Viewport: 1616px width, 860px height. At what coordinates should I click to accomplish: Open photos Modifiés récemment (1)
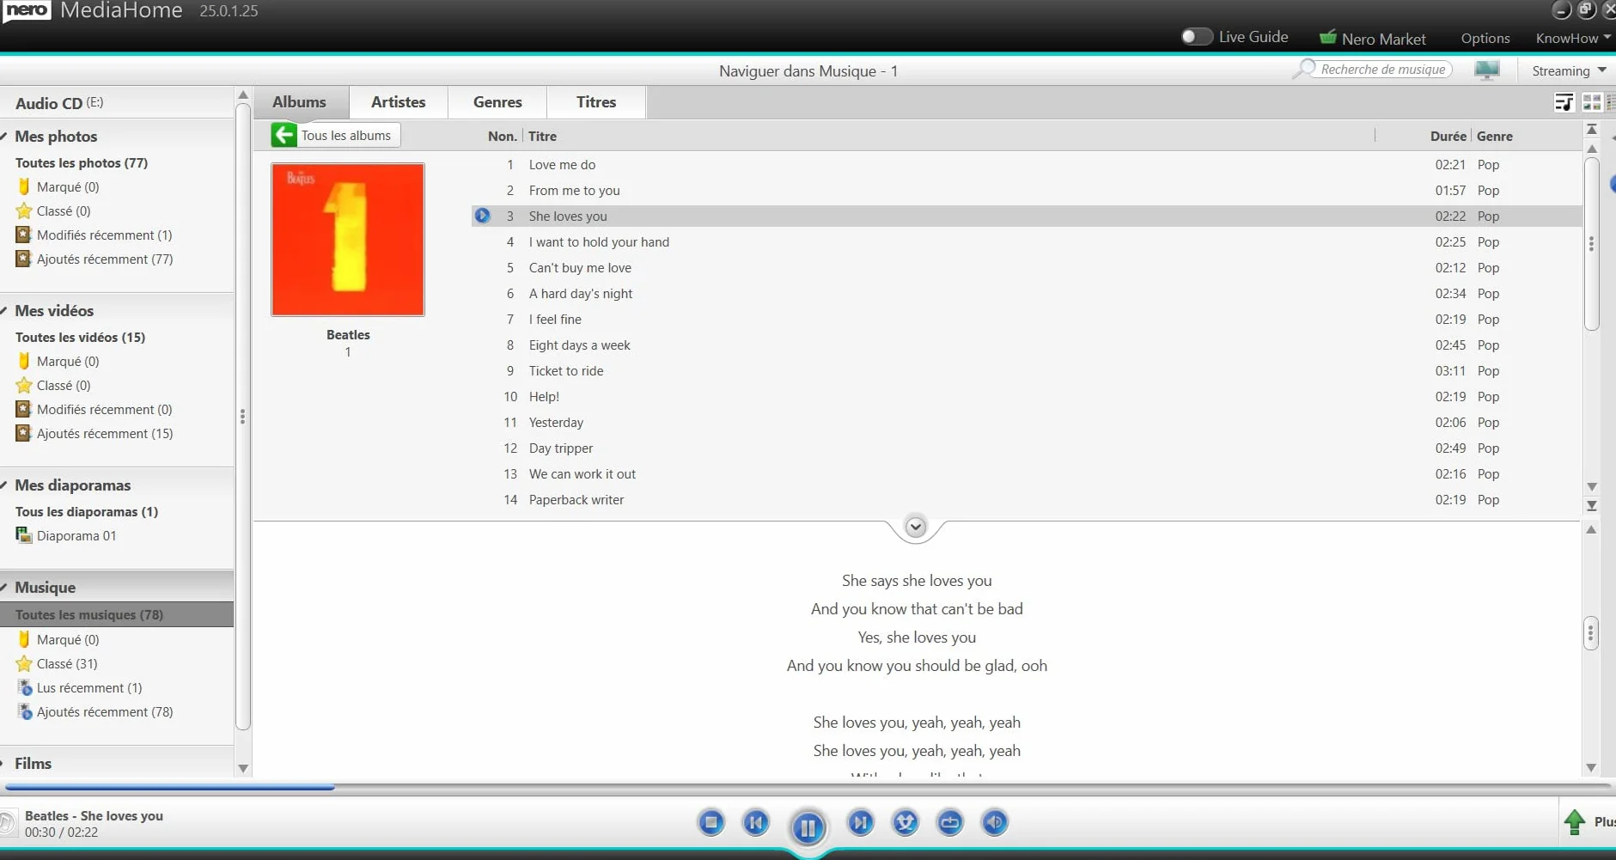95,235
